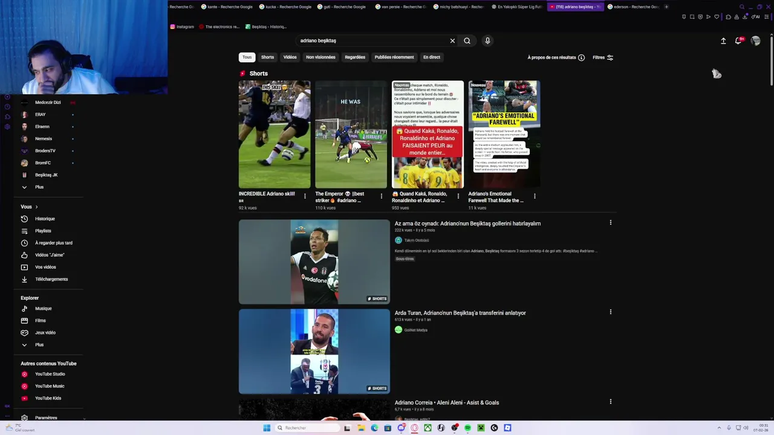The width and height of the screenshot is (774, 435).
Task: Start voice search with the microphone icon
Action: (x=487, y=40)
